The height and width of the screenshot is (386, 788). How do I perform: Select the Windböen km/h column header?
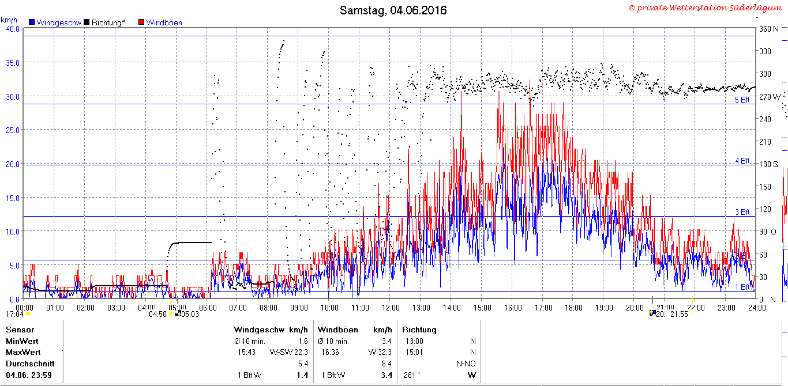click(355, 330)
